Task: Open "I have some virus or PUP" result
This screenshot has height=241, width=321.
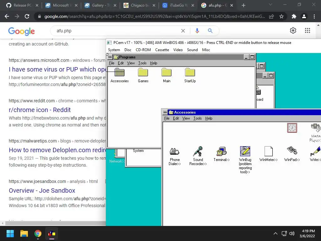Action: 58,69
